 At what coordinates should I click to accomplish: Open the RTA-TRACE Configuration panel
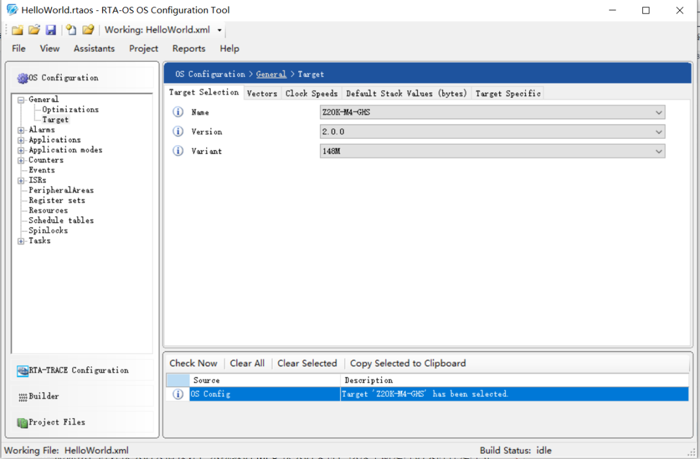78,370
